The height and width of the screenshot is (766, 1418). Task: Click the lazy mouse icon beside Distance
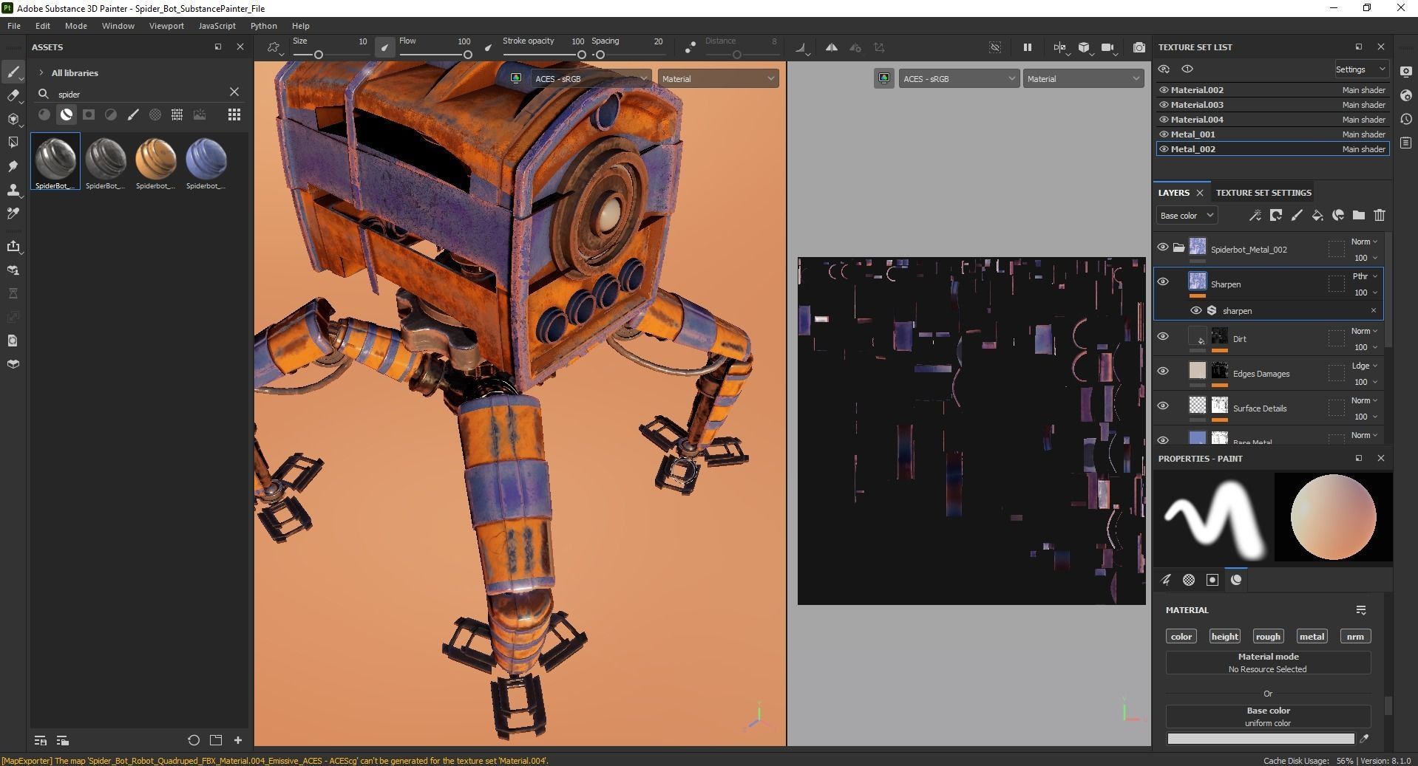point(690,47)
